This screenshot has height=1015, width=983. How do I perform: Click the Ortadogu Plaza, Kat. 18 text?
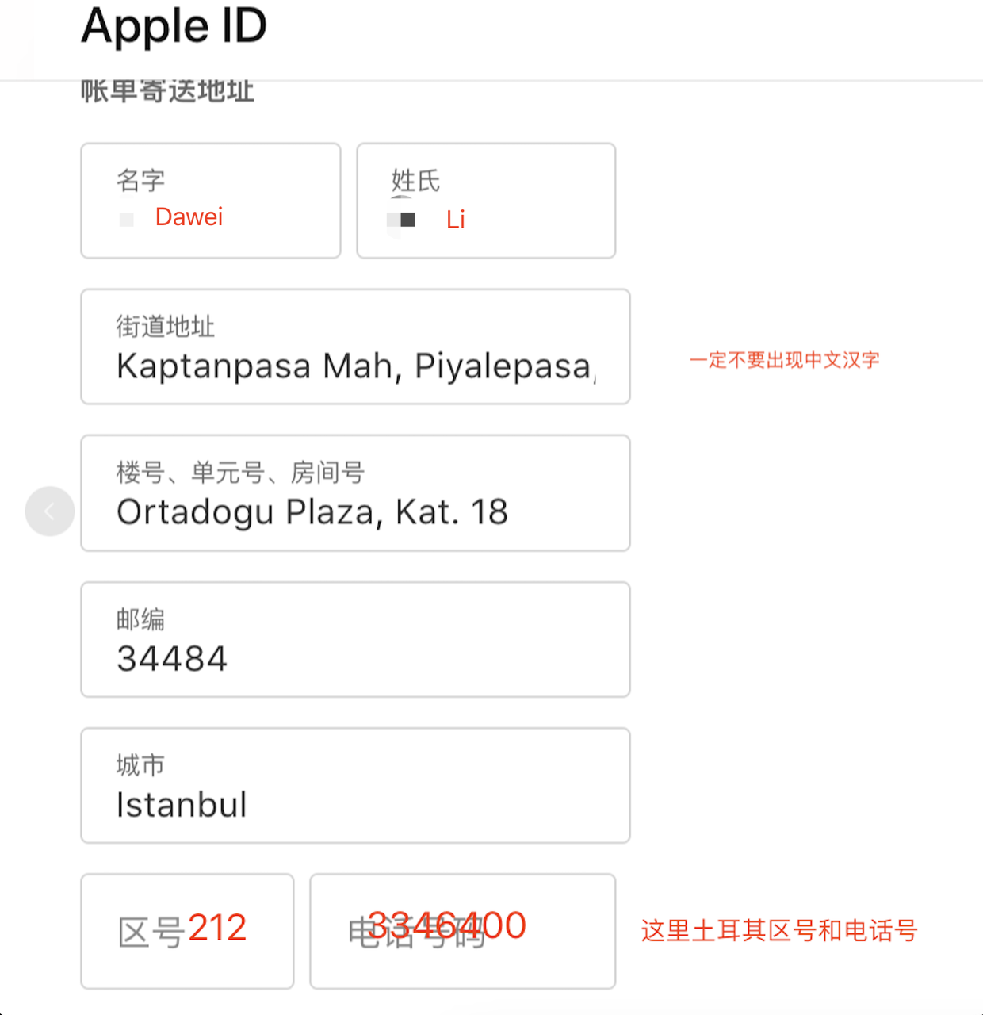(312, 512)
